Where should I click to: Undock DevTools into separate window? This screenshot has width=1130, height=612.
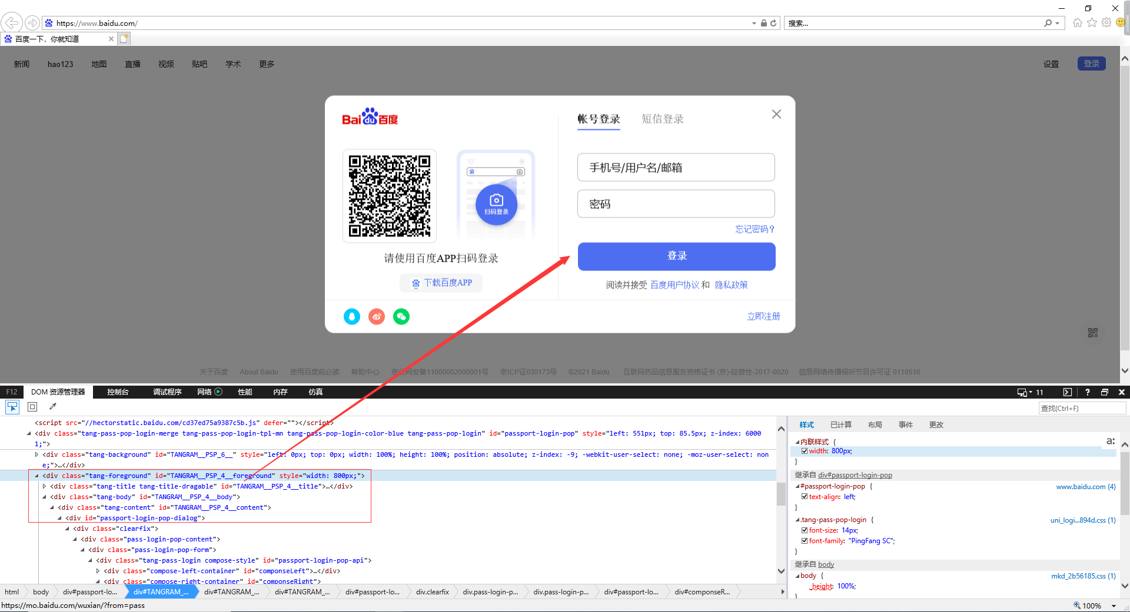click(x=1105, y=392)
